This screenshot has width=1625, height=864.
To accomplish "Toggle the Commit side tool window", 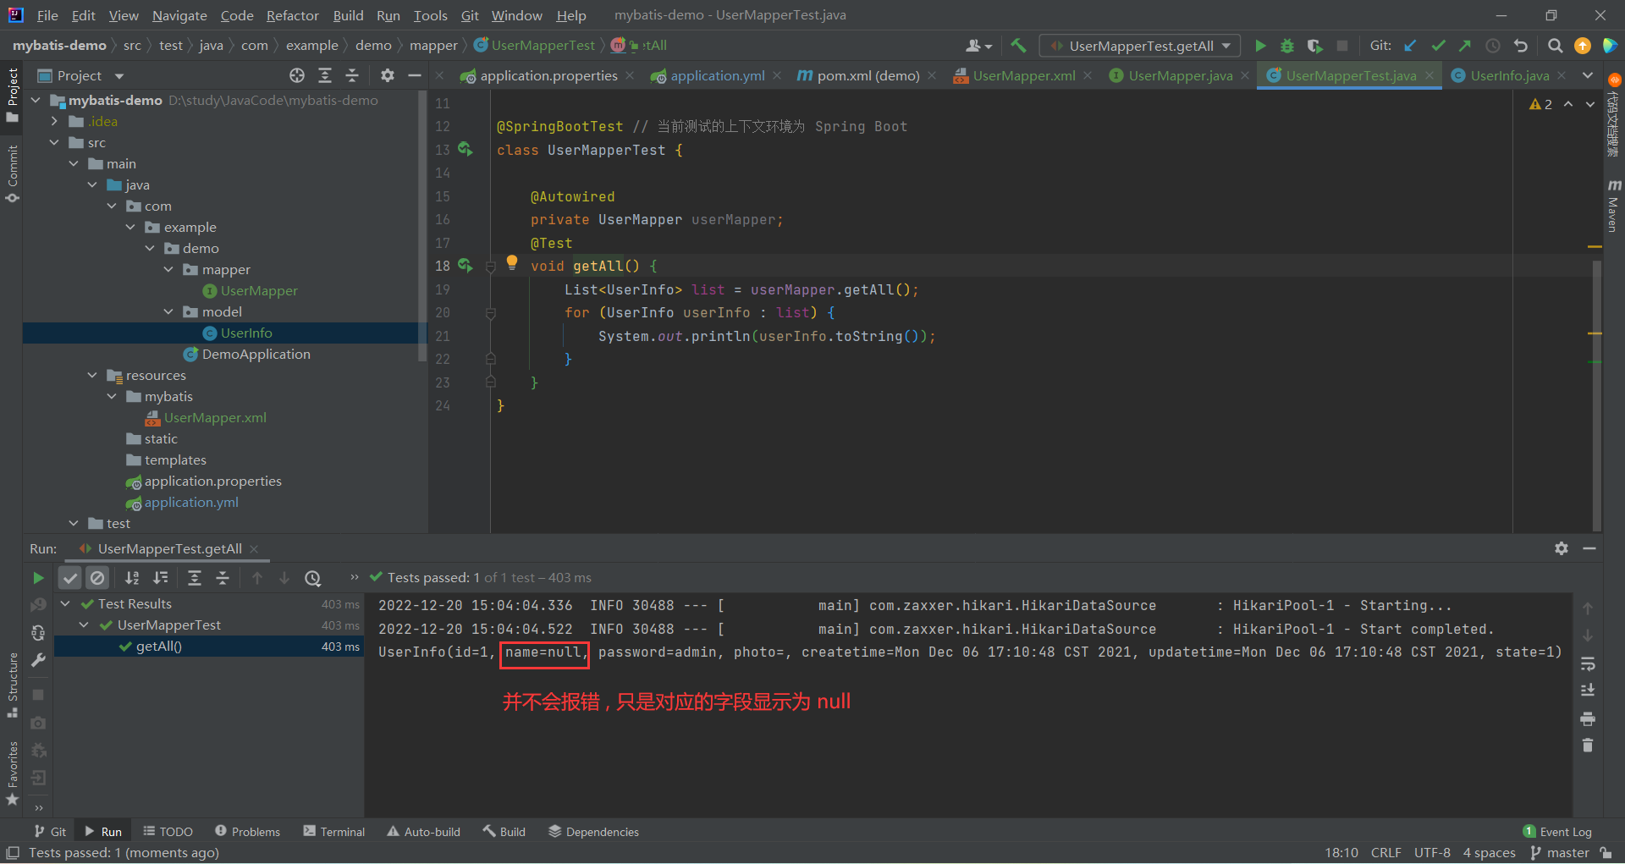I will pos(12,174).
